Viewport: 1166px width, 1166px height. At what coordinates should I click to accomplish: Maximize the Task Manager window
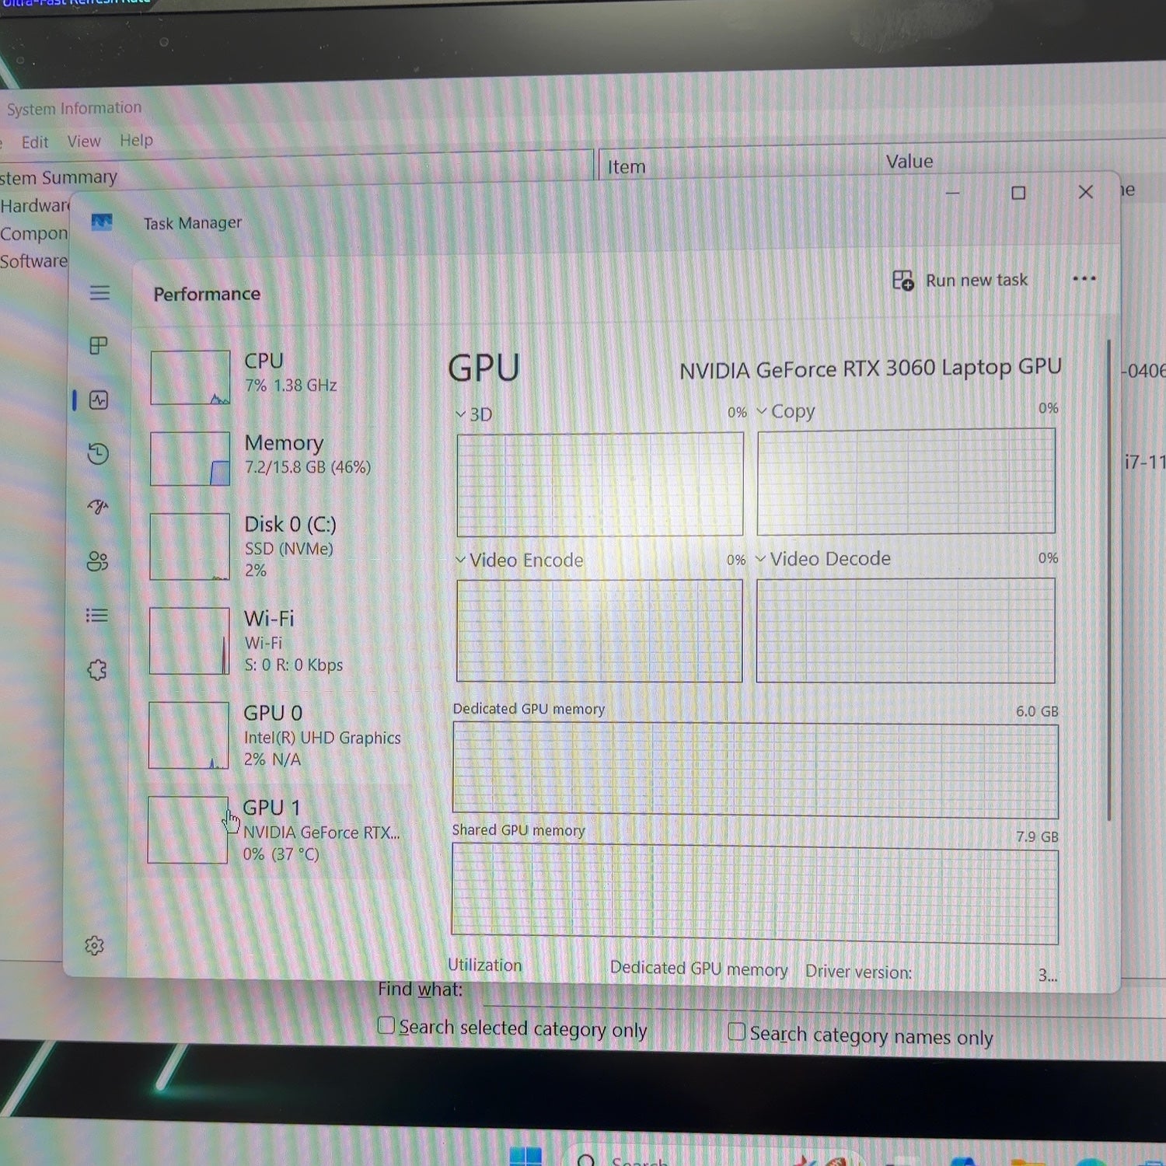1018,193
